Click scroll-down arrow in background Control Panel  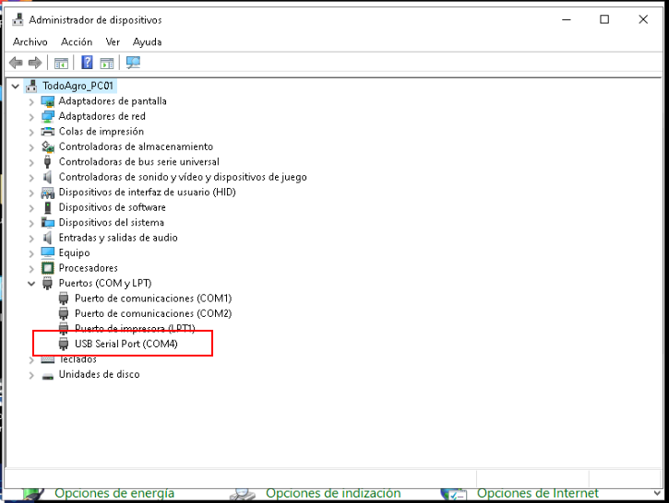coord(658,493)
